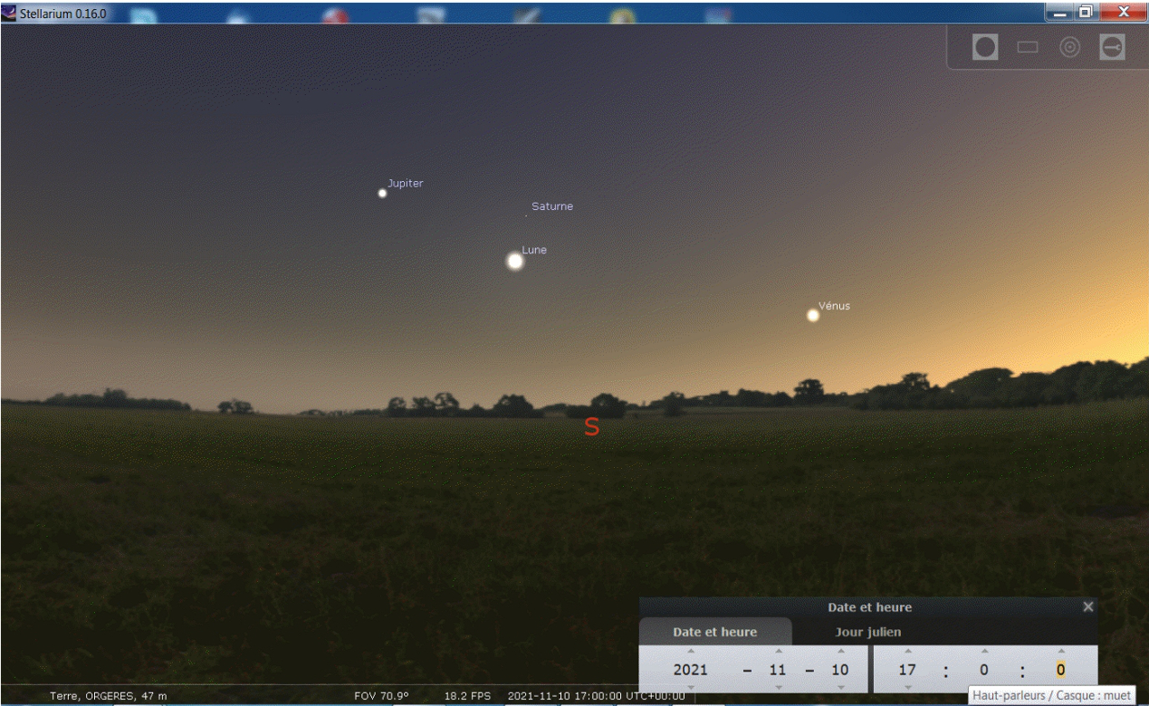The width and height of the screenshot is (1149, 706).
Task: Increase the month value above 11
Action: pyautogui.click(x=778, y=651)
